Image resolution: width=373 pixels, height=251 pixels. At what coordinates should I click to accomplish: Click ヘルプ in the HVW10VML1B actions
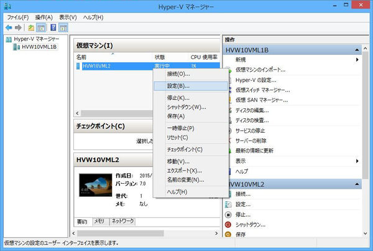point(242,171)
